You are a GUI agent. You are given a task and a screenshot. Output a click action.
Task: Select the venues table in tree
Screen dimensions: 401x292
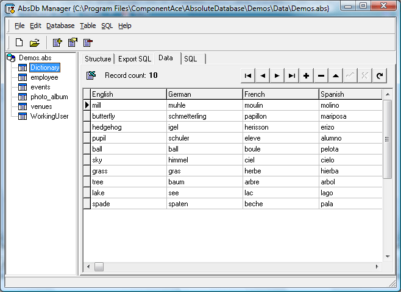pos(41,106)
